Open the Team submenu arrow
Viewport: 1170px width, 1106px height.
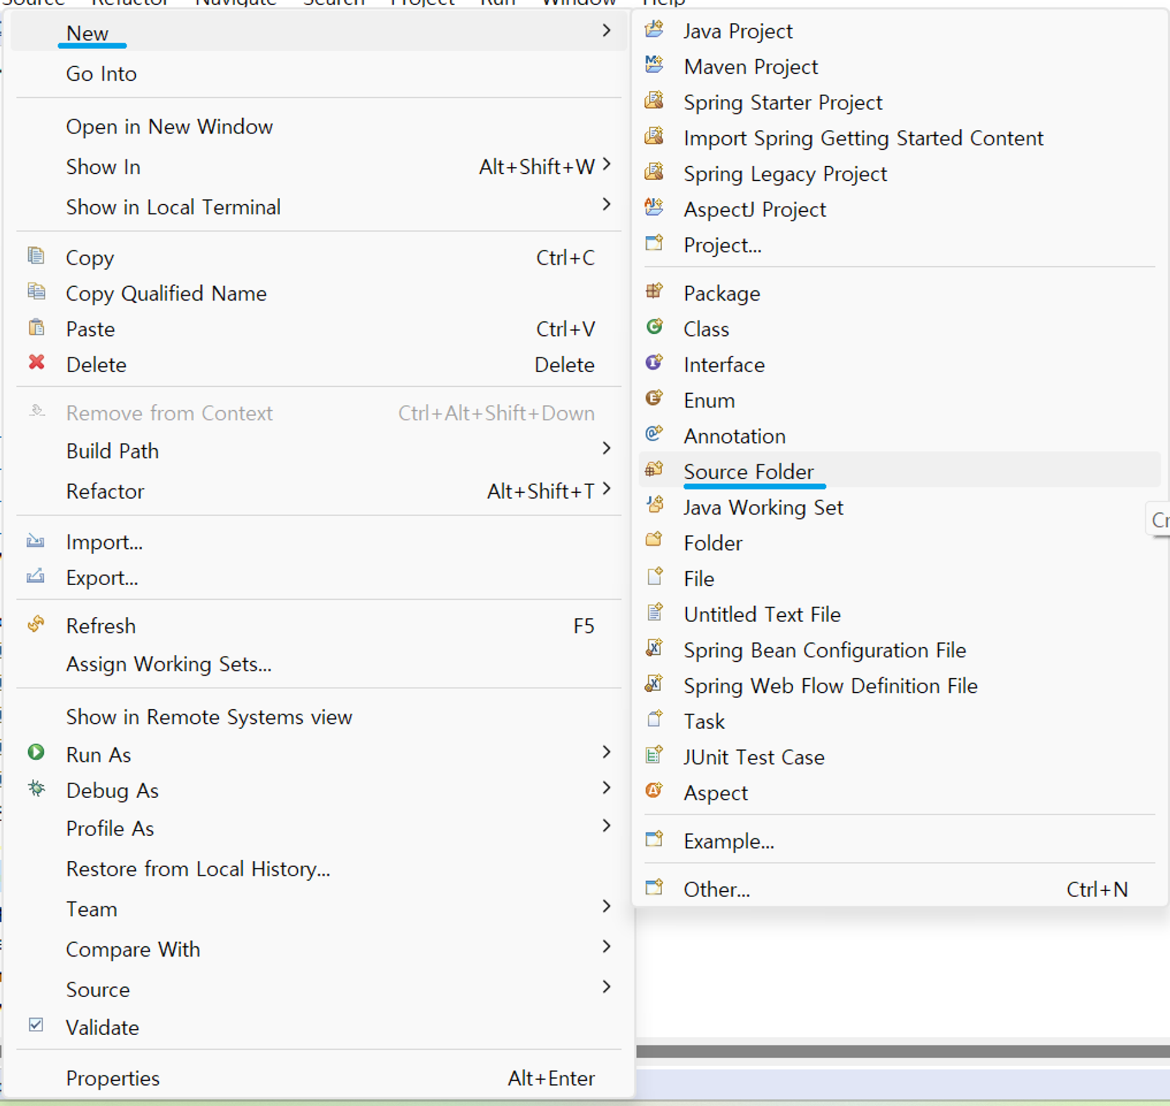point(606,907)
